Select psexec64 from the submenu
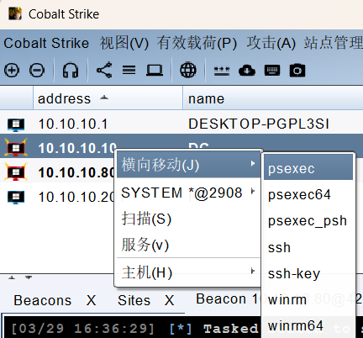 pyautogui.click(x=308, y=194)
